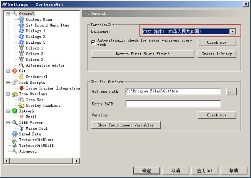The image size is (251, 178).
Task: Click Check now beside Version label
Action: [217, 115]
